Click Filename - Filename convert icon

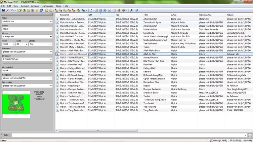[x=65, y=10]
